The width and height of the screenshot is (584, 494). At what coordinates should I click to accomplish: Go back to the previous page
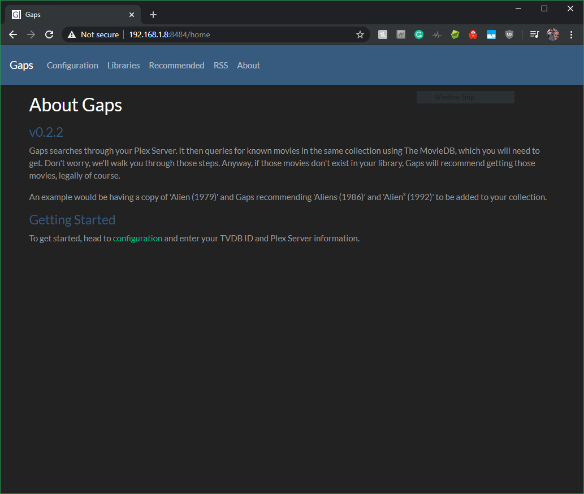pyautogui.click(x=13, y=34)
